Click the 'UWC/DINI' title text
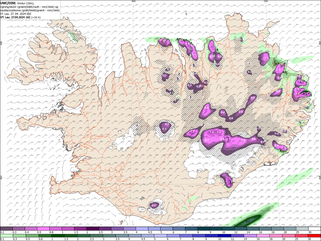Image resolution: width=321 pixels, height=241 pixels. tap(8, 3)
